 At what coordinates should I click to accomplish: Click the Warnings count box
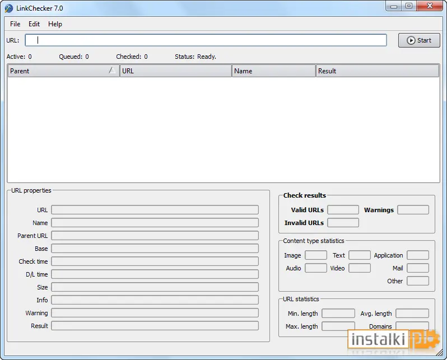[413, 210]
